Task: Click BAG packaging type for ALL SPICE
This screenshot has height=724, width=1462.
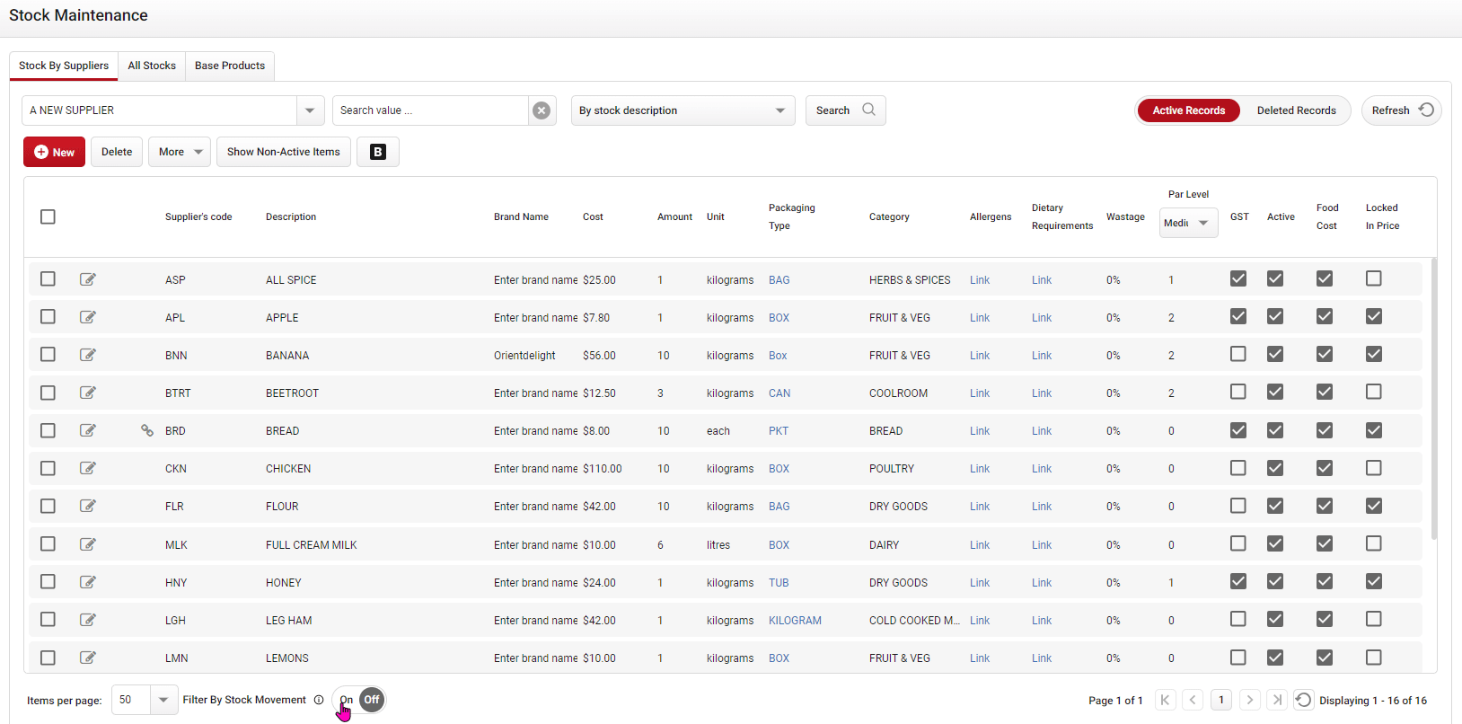Action: pyautogui.click(x=779, y=280)
